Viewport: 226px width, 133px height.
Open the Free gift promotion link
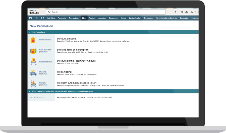(x=43, y=84)
